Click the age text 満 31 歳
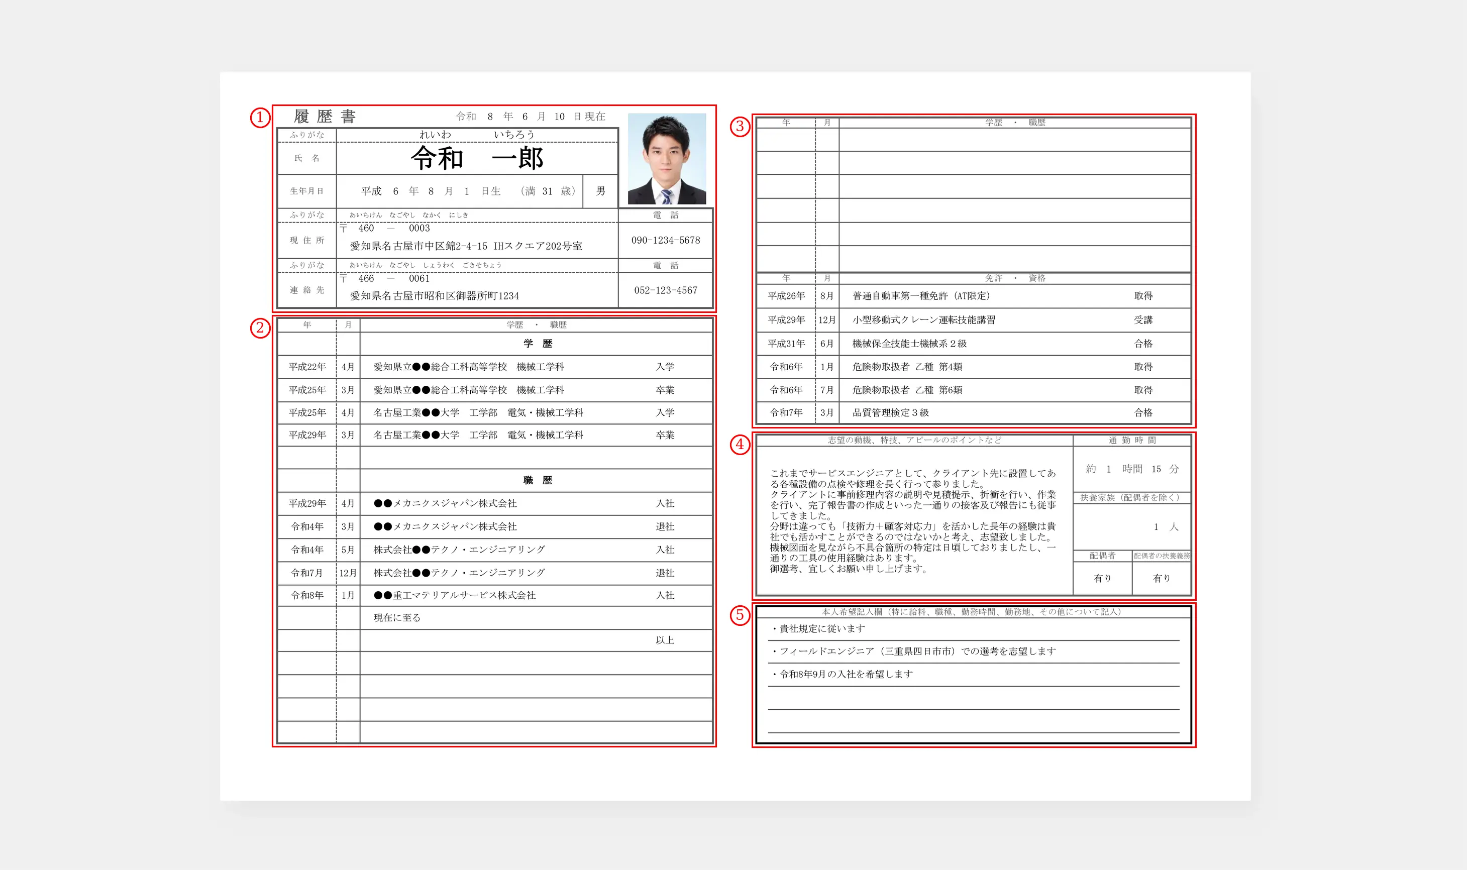The width and height of the screenshot is (1467, 870). 548,191
